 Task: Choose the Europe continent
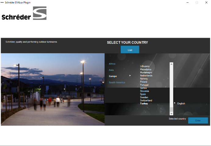pos(113,76)
